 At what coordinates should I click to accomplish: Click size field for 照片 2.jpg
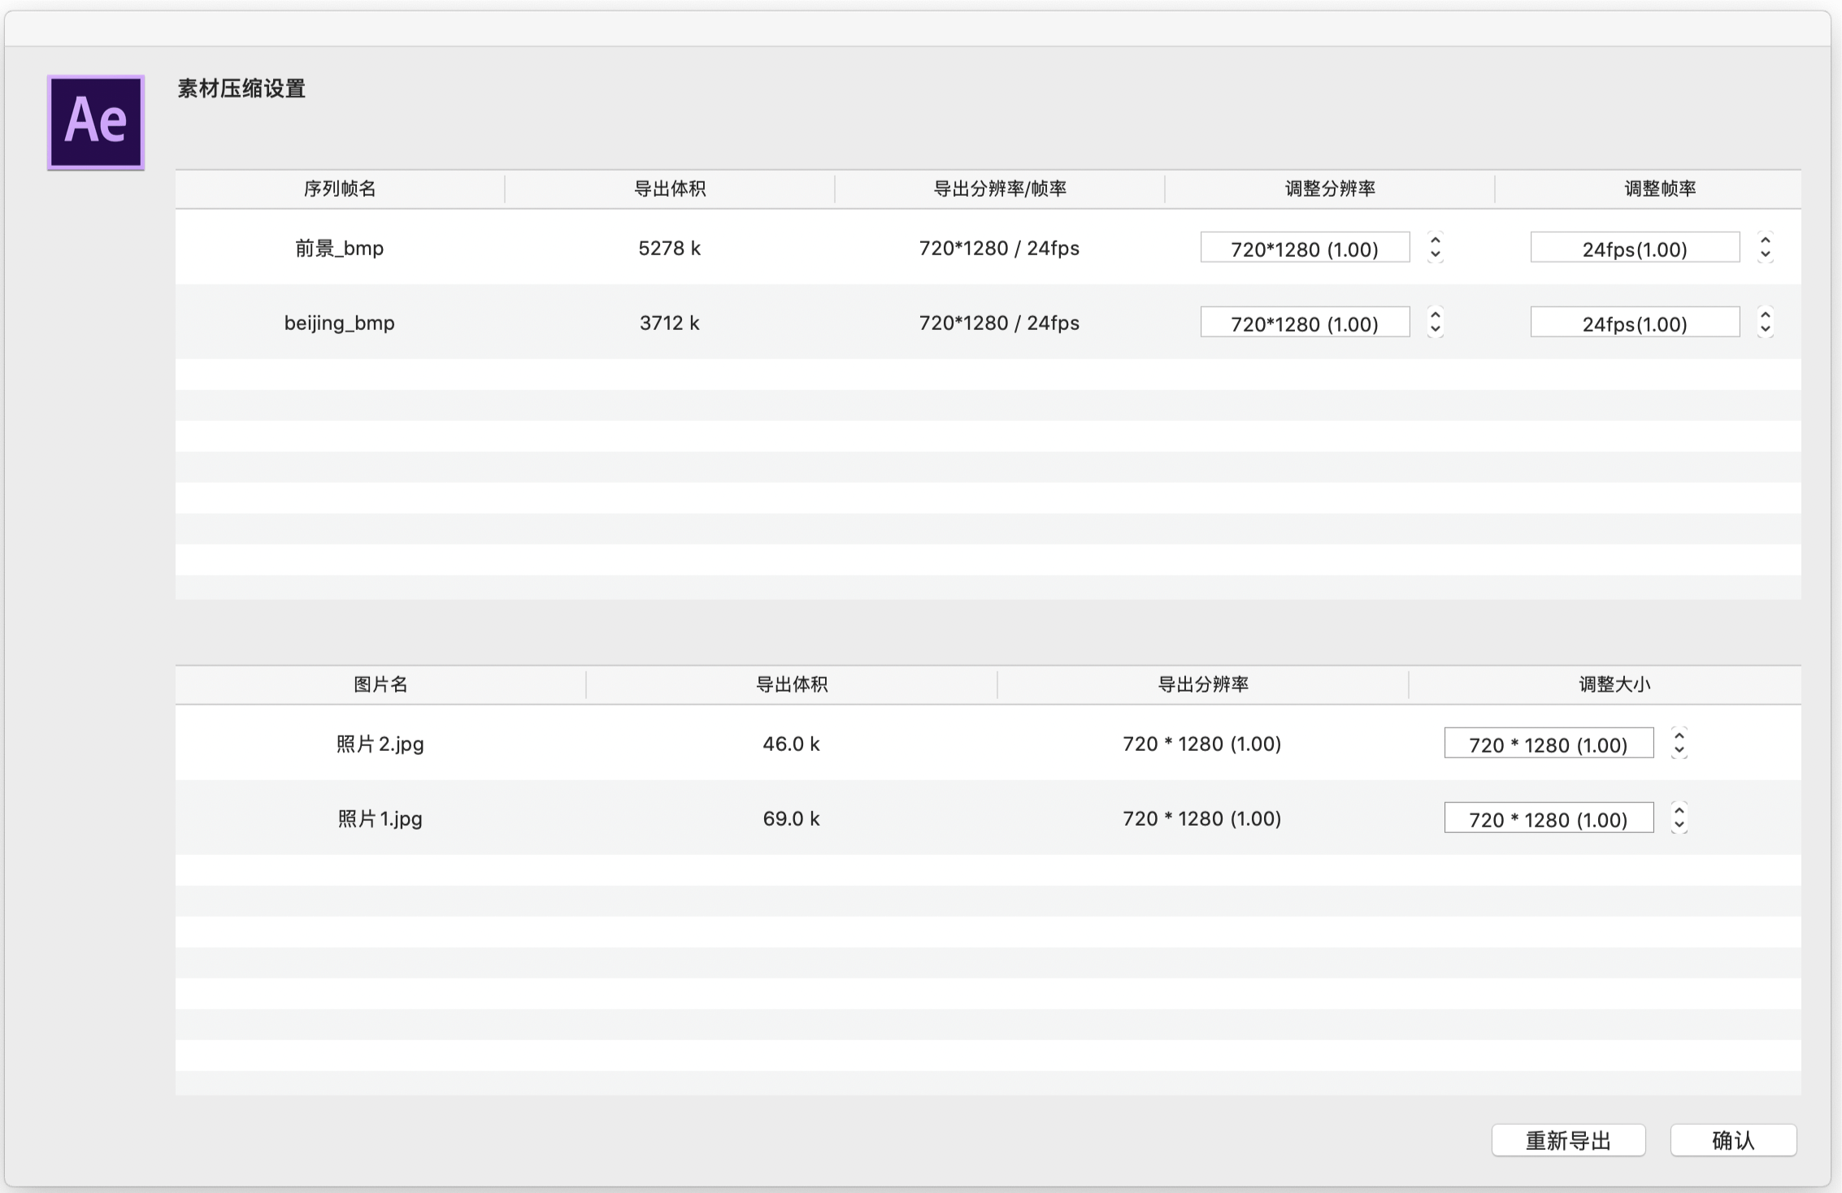[1549, 744]
